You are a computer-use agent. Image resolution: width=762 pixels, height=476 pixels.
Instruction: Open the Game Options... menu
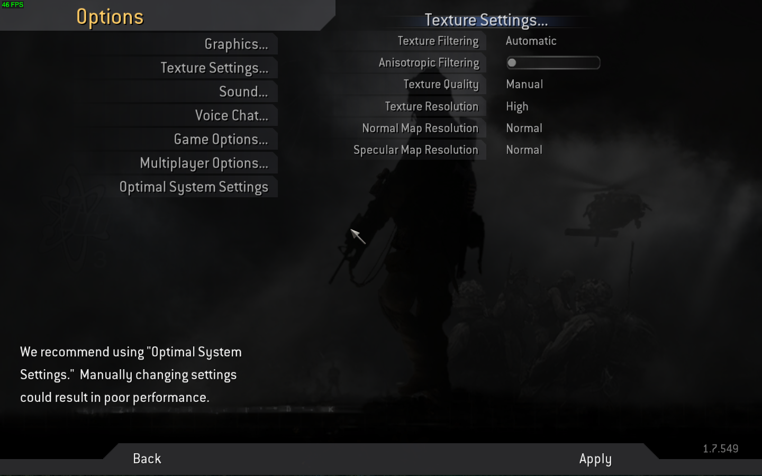point(221,140)
